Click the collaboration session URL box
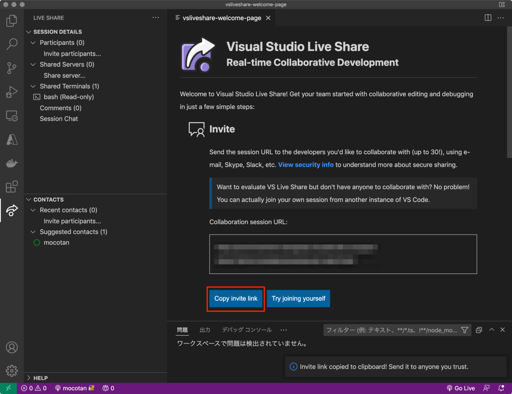 [x=343, y=254]
